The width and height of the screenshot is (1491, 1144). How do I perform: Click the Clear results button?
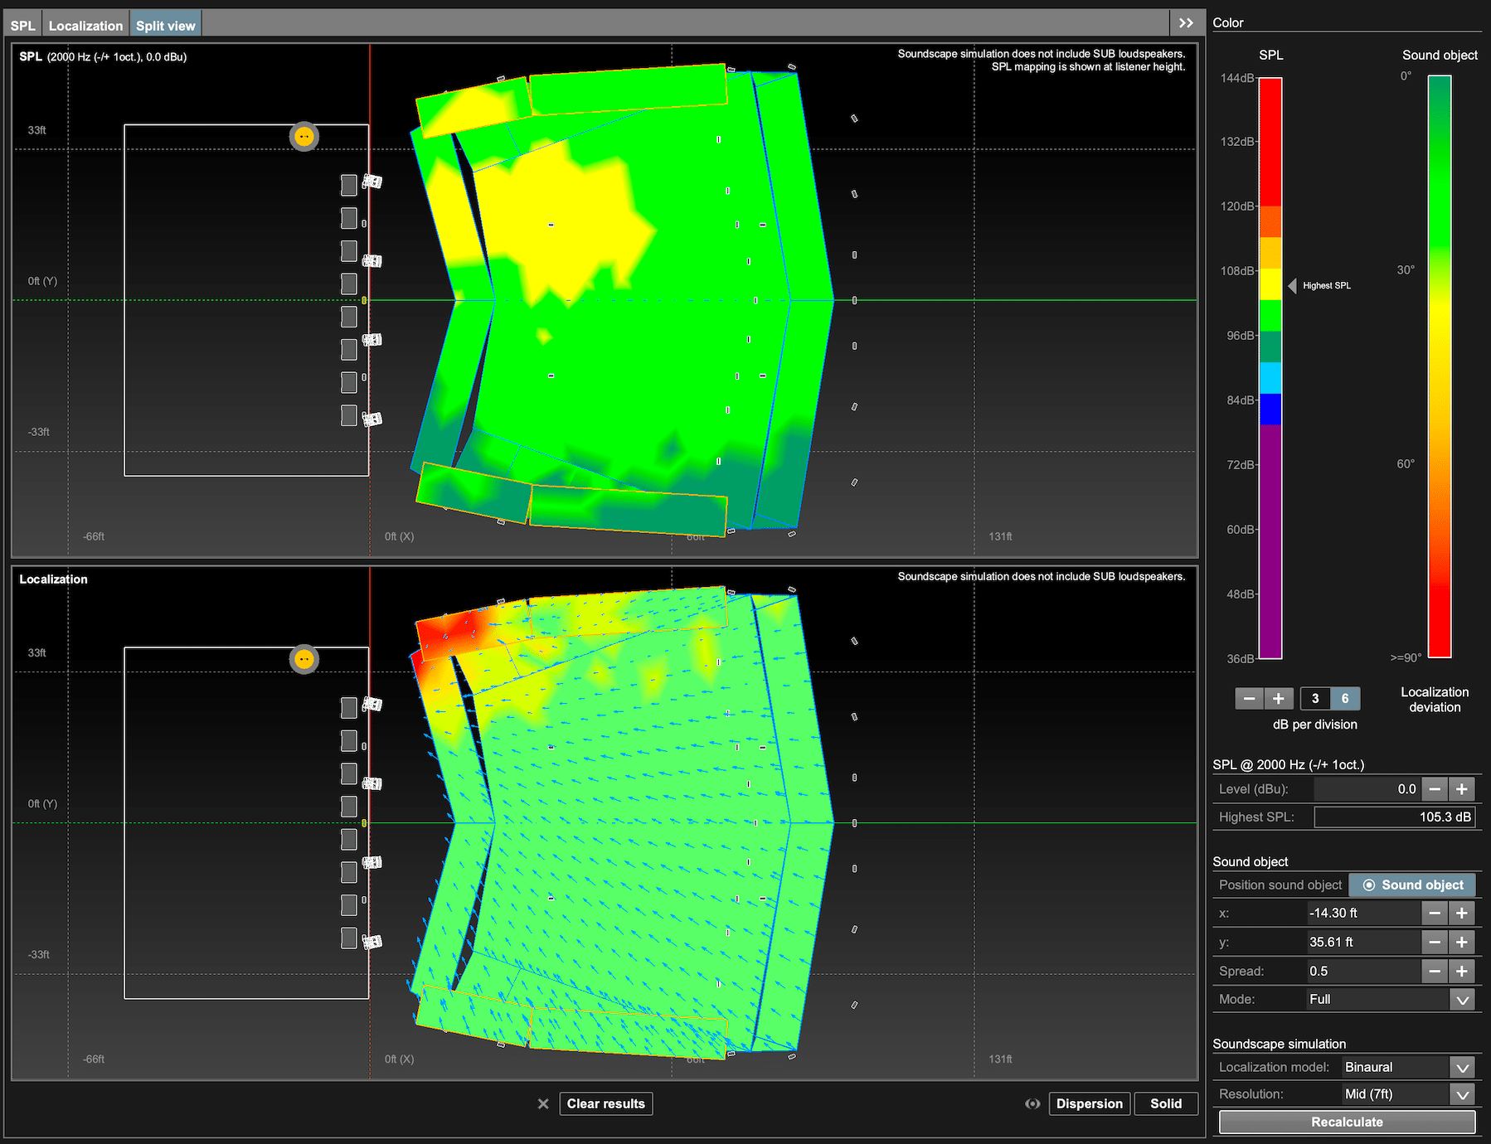(x=605, y=1103)
